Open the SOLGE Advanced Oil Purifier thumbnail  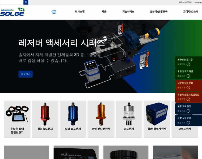coord(76,152)
